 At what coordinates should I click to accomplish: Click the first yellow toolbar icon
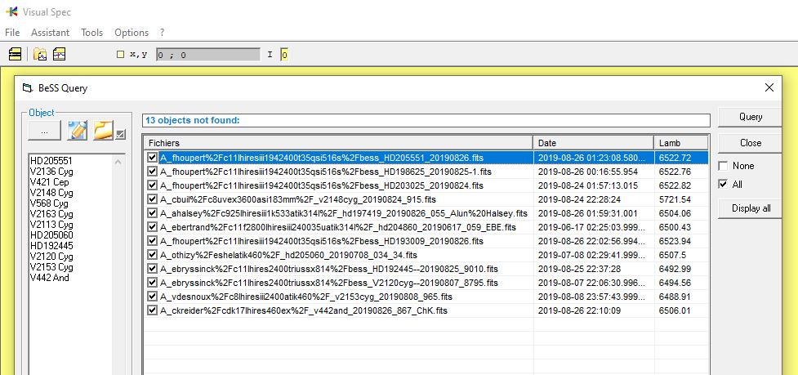tap(14, 55)
